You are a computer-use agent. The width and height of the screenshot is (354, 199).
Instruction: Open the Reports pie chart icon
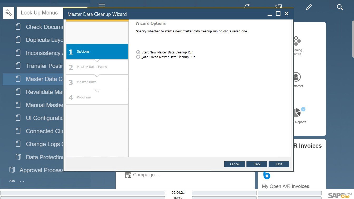pos(297,113)
